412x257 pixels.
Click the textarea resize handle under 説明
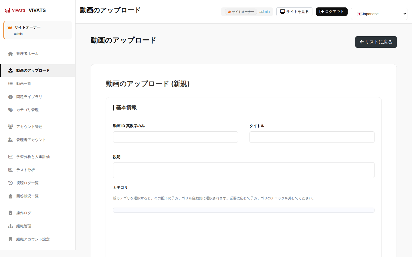[x=373, y=176]
